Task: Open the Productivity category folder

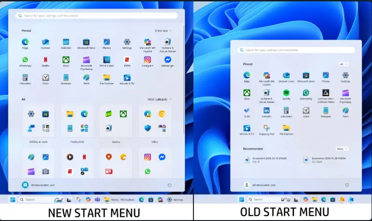Action: [77, 121]
